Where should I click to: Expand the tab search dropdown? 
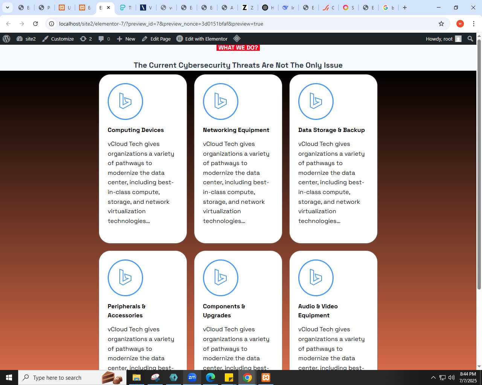7,8
